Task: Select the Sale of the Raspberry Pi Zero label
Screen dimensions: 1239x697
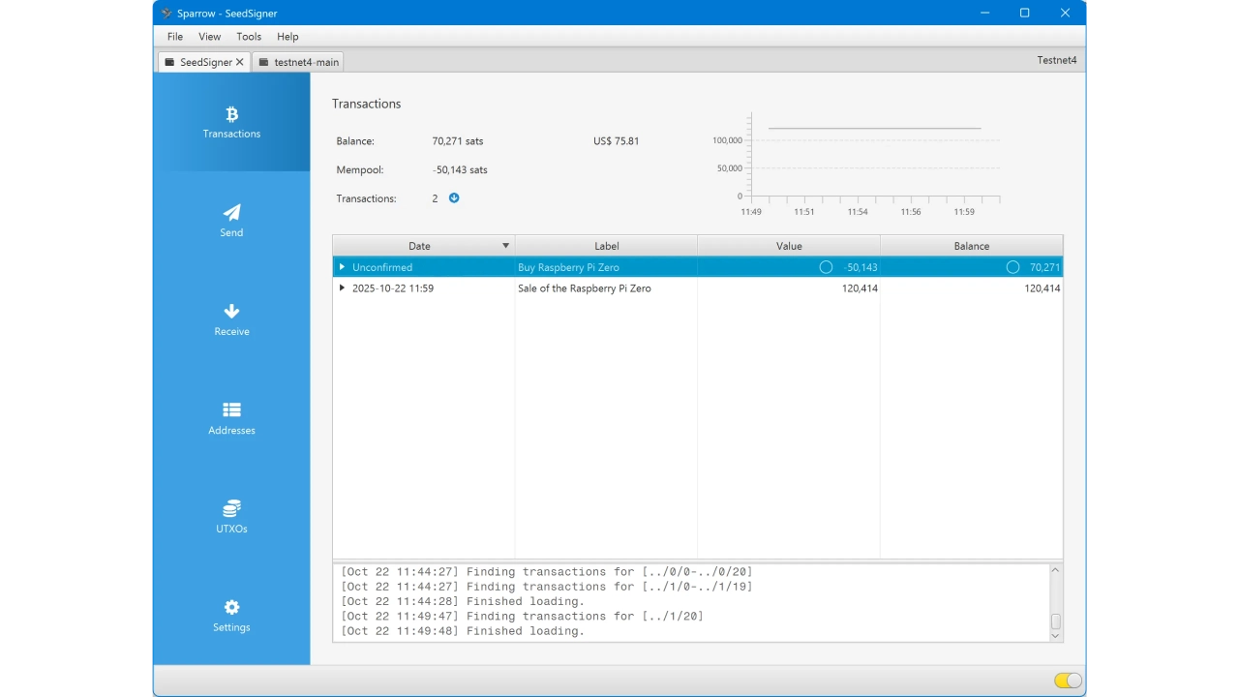Action: click(x=585, y=288)
